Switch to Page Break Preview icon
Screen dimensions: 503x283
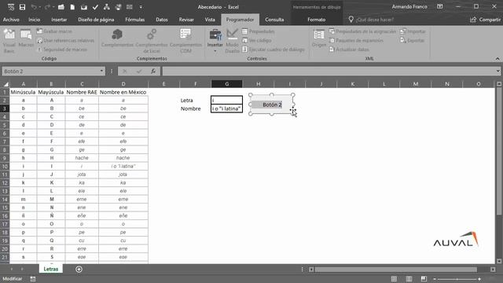tap(424, 279)
